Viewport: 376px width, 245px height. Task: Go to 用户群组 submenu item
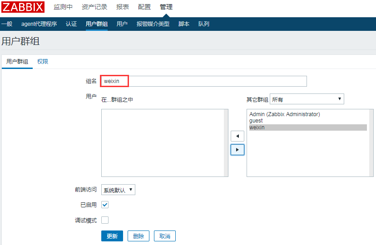click(97, 24)
